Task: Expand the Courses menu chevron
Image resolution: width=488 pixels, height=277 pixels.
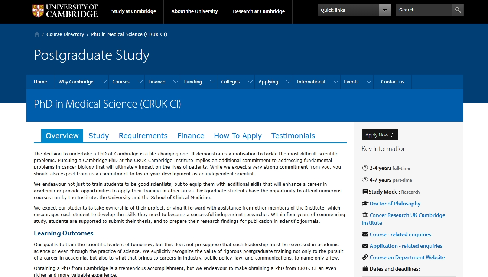Action: (140, 82)
